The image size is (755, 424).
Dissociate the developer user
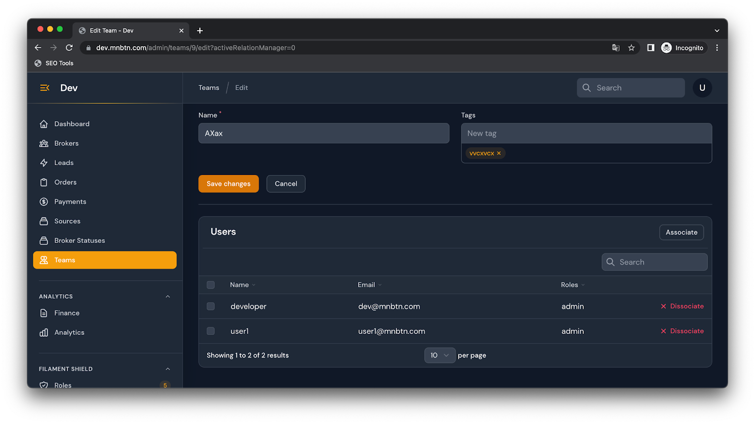(x=682, y=307)
